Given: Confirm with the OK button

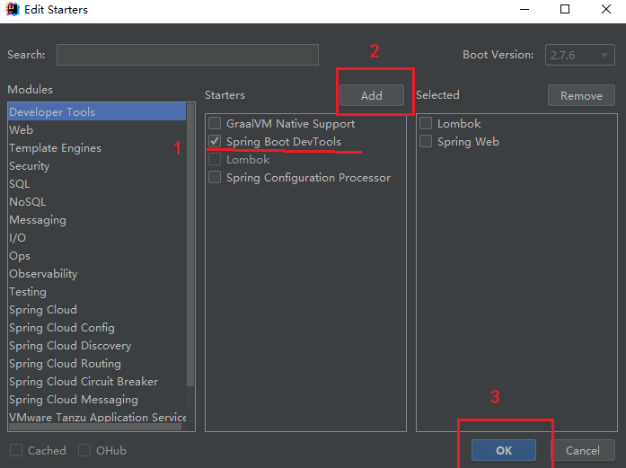Looking at the screenshot, I should (x=504, y=450).
